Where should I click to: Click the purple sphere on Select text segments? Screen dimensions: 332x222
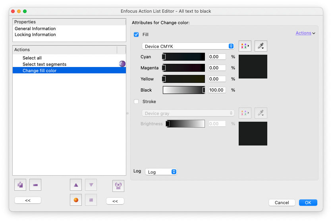pos(122,64)
